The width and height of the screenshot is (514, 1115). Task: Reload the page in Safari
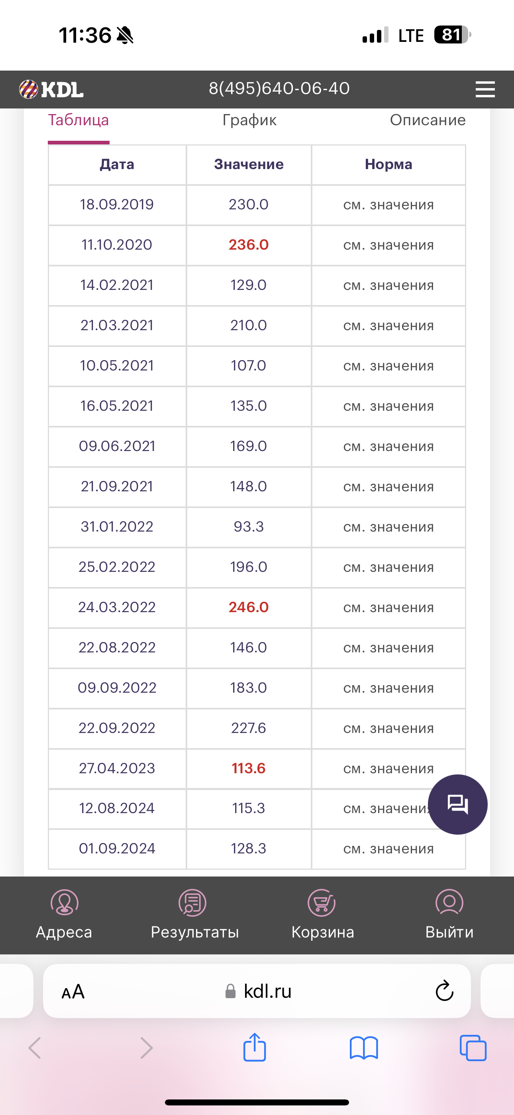[x=444, y=991]
